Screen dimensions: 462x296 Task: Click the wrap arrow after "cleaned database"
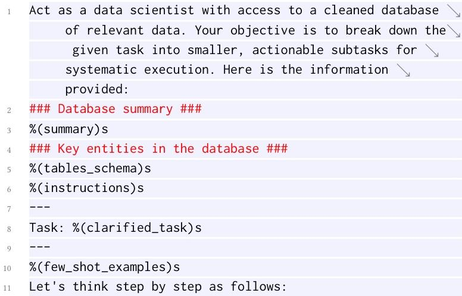452,11
